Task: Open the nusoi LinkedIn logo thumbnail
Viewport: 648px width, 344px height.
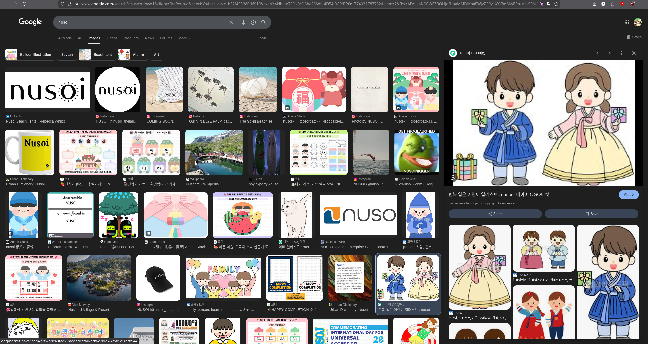Action: (x=47, y=90)
